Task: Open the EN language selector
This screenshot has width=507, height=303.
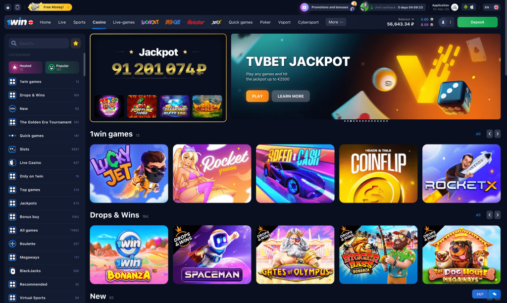Action: click(x=491, y=7)
